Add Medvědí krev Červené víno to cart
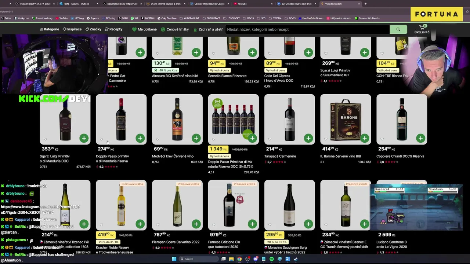The height and width of the screenshot is (264, 470). (196, 138)
